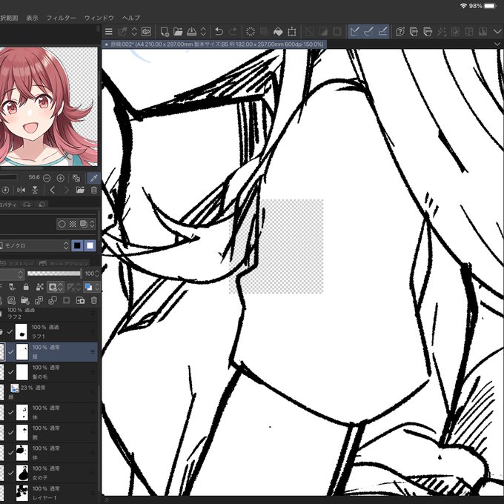Click merge with layer below icon
Viewport: 504px width, 504px height.
[53, 300]
